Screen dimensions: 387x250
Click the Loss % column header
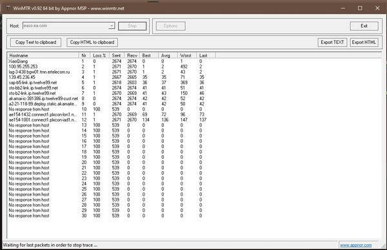click(x=99, y=56)
